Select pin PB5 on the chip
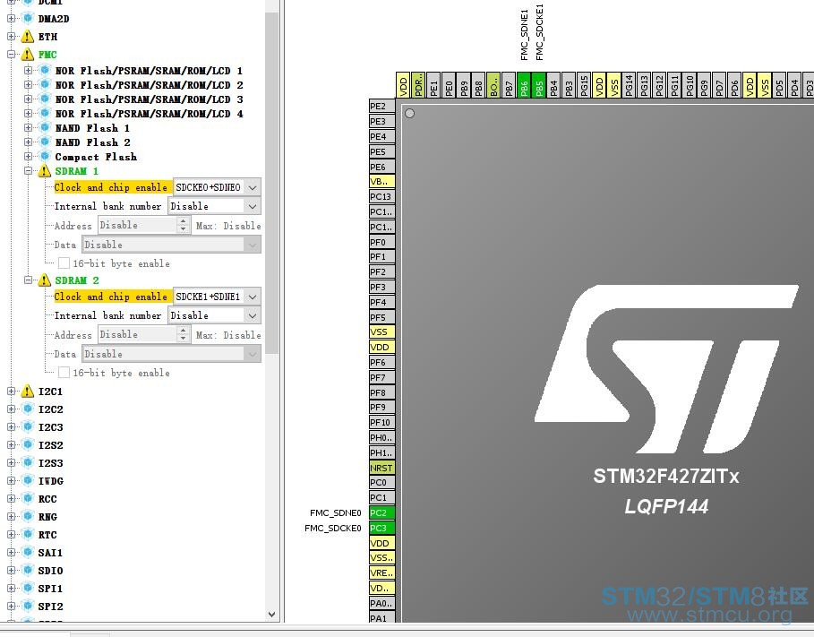Viewport: 814px width, 637px height. 539,85
